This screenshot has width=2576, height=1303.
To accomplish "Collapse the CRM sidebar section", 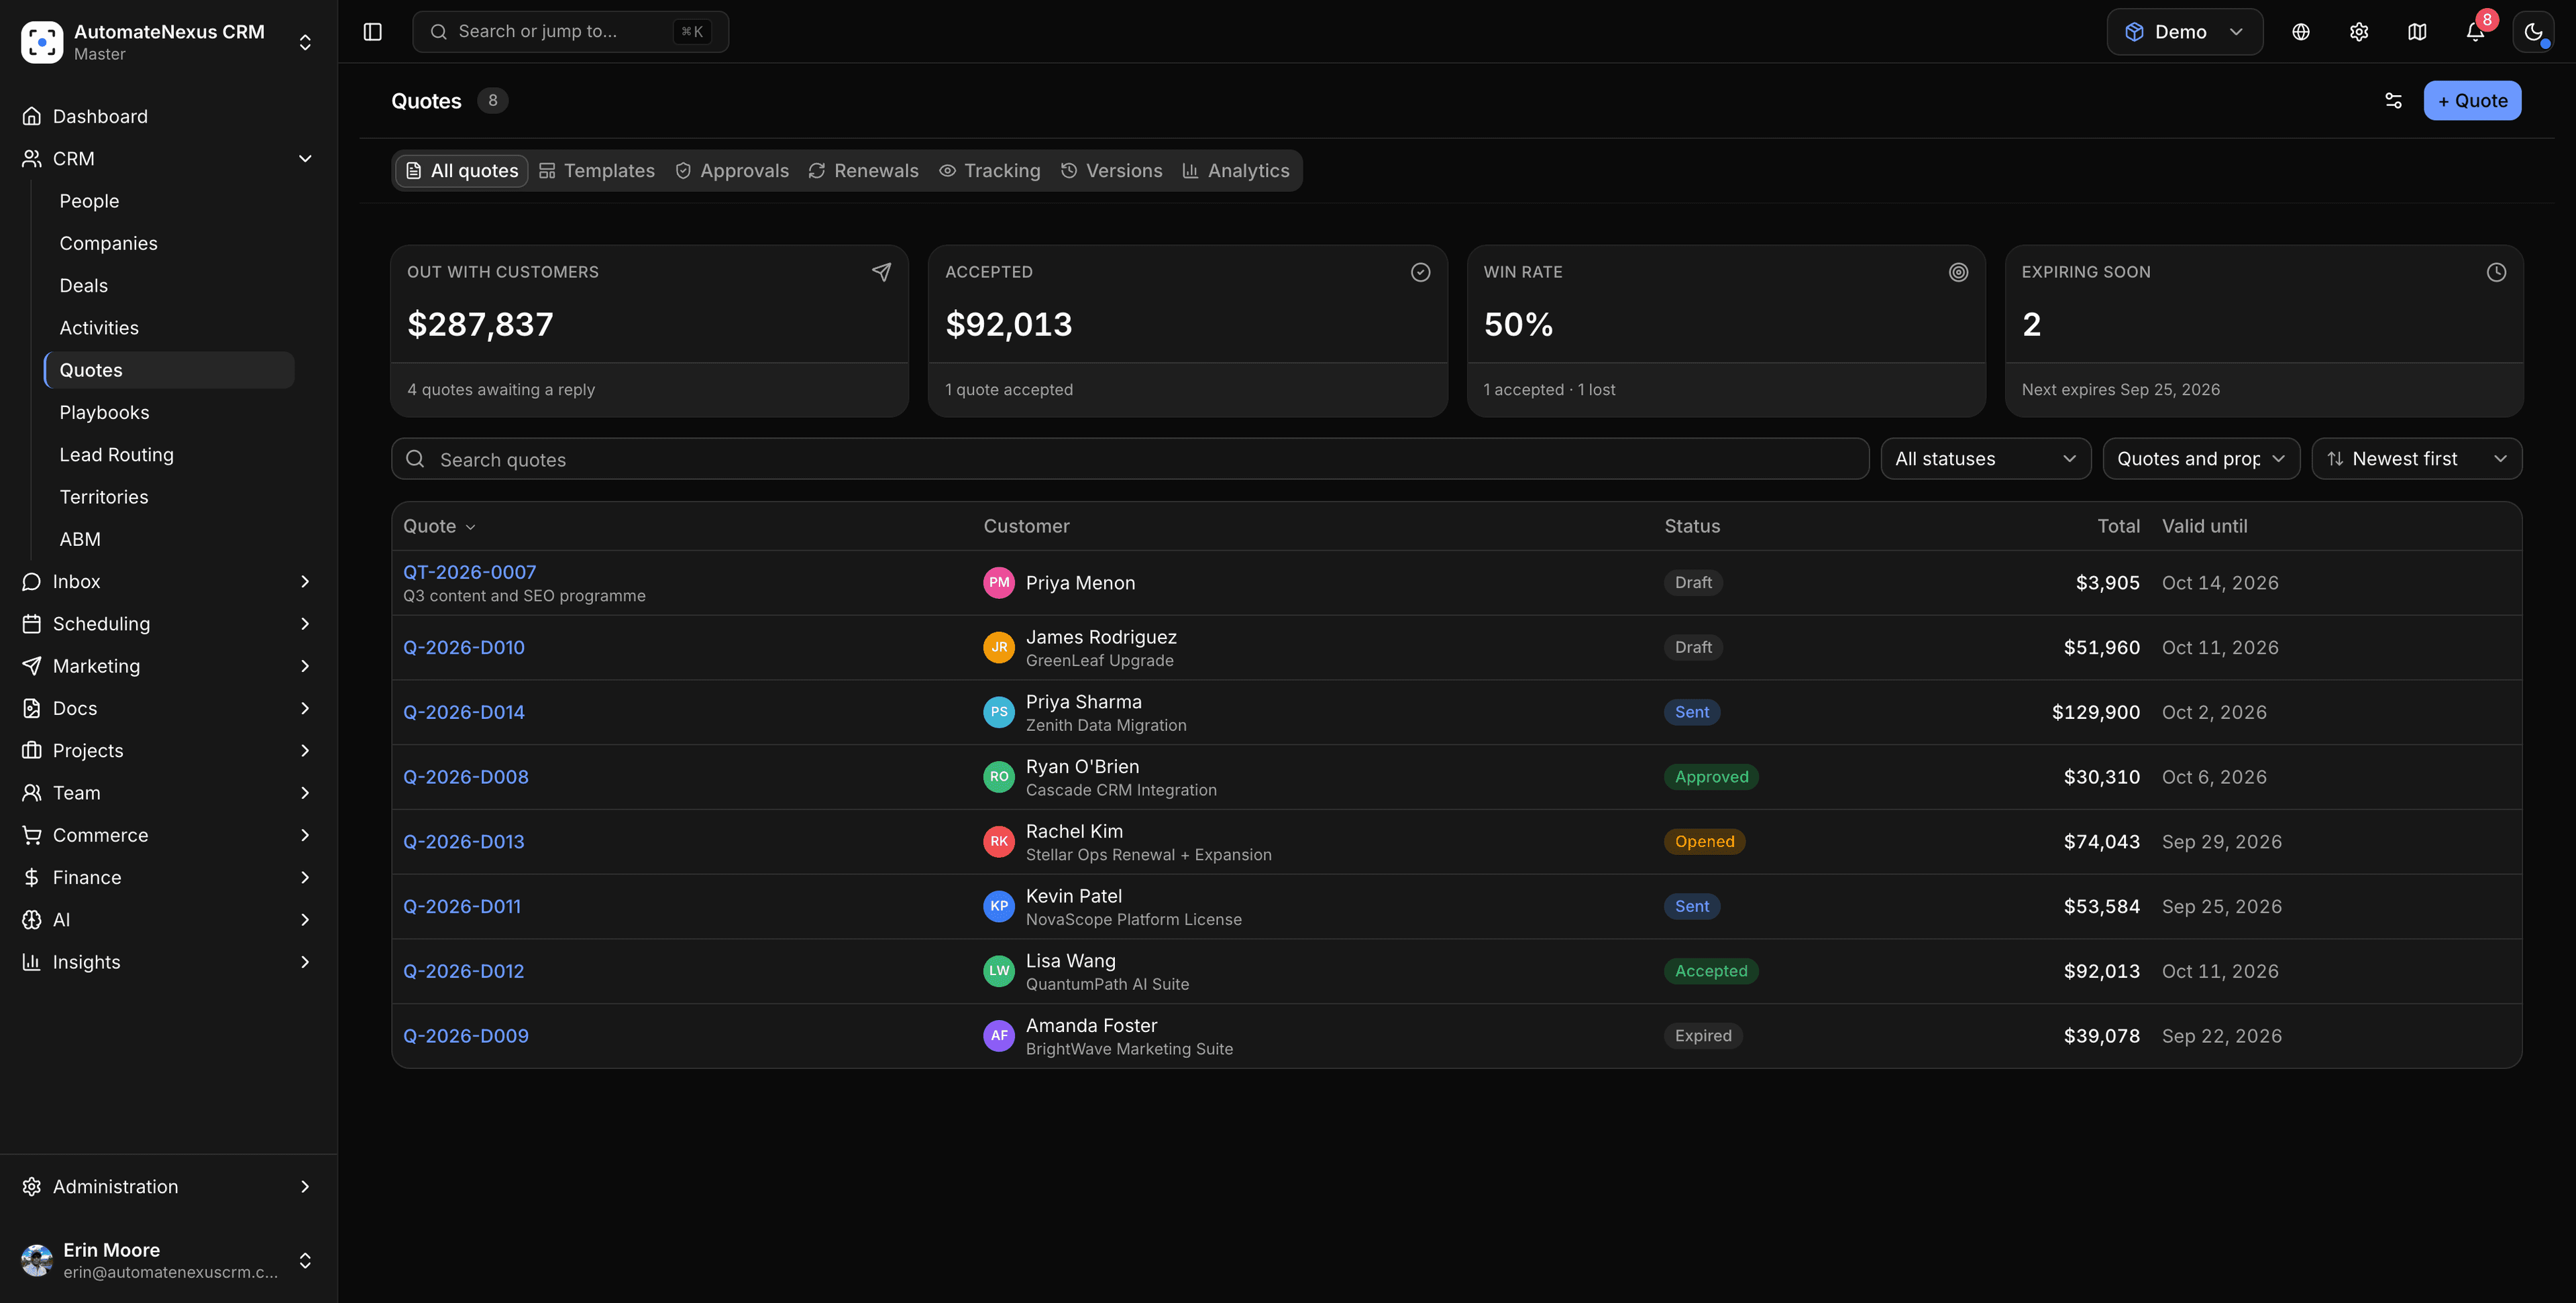I will [168, 159].
